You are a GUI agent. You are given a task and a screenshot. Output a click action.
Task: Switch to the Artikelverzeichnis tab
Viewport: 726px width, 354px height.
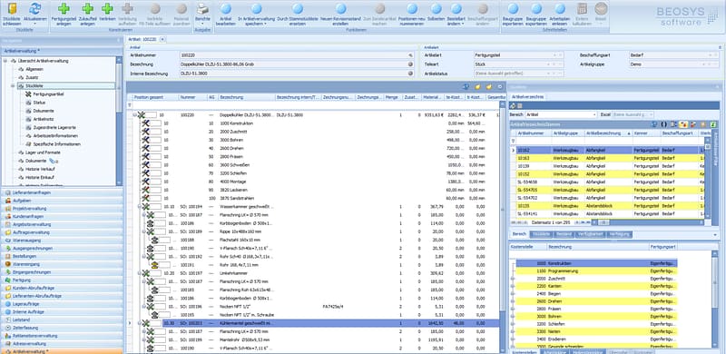click(527, 97)
